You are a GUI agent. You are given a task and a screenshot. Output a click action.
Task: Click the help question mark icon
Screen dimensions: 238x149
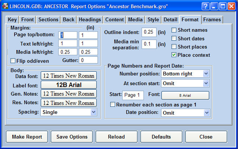point(205,6)
